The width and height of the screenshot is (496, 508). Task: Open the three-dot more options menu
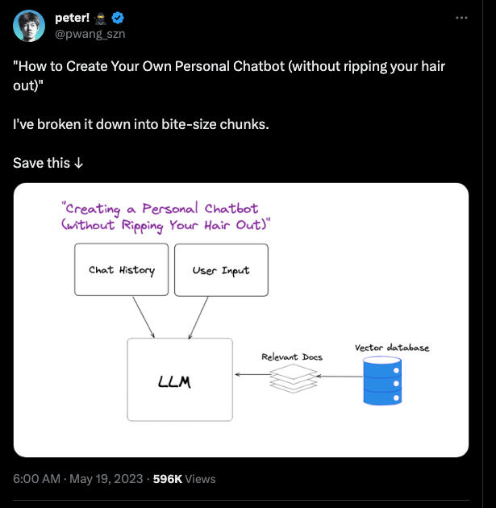point(461,18)
